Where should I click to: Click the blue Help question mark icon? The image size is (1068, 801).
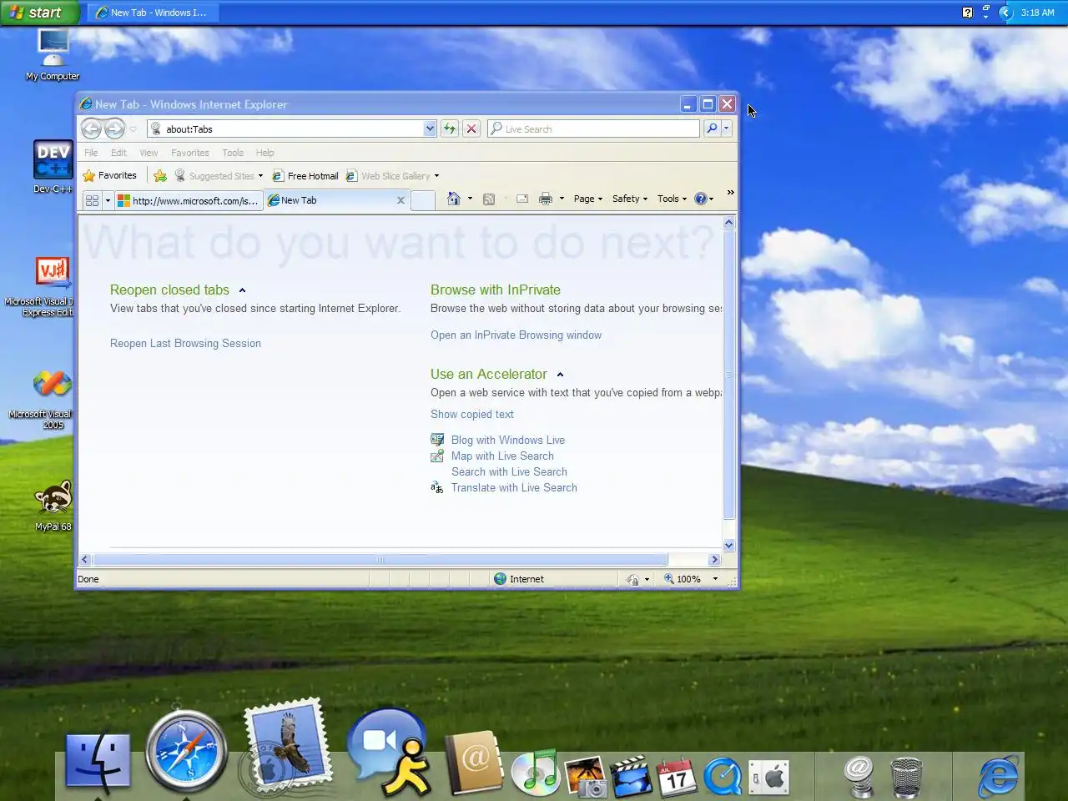(701, 199)
